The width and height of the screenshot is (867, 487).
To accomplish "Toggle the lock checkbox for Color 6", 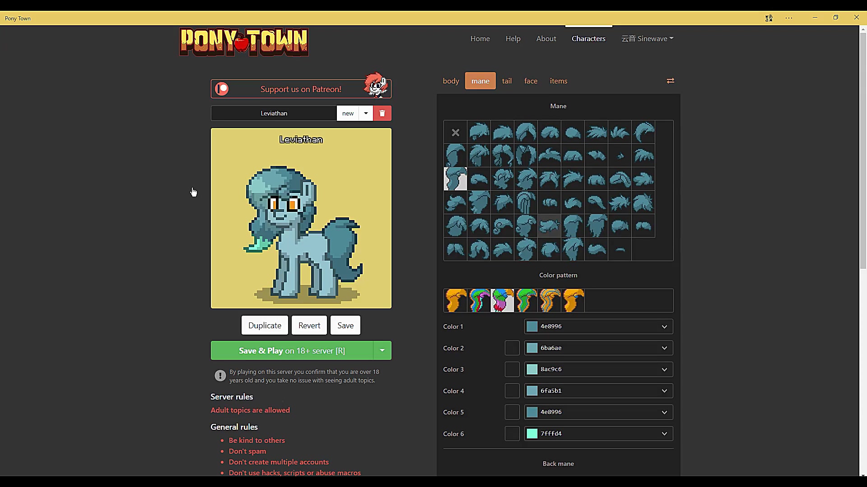I will coord(512,434).
